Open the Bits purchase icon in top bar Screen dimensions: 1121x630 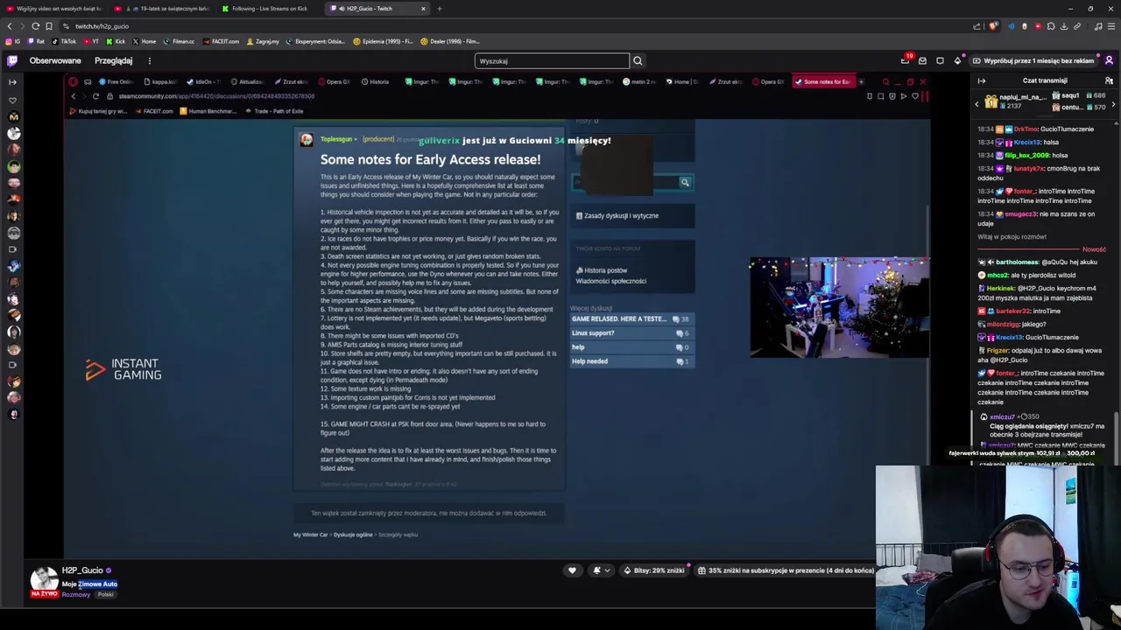tap(957, 60)
